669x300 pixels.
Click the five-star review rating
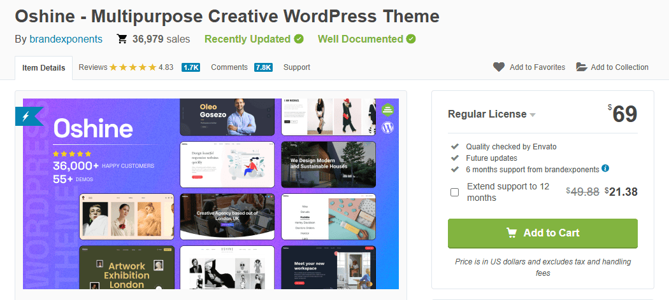[x=133, y=67]
